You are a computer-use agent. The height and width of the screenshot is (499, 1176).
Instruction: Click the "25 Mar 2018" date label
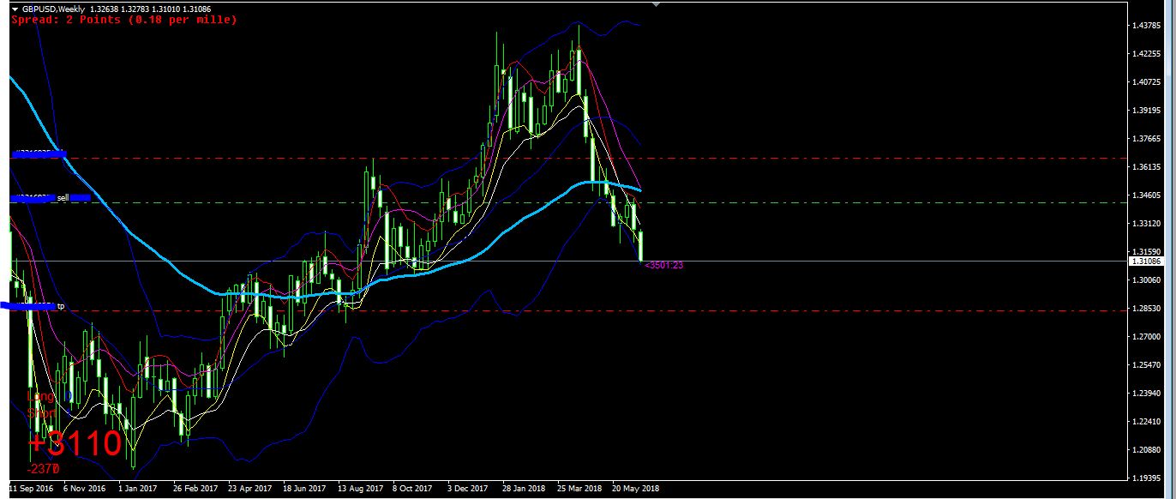click(579, 489)
